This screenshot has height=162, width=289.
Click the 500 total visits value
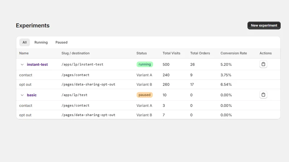click(166, 64)
